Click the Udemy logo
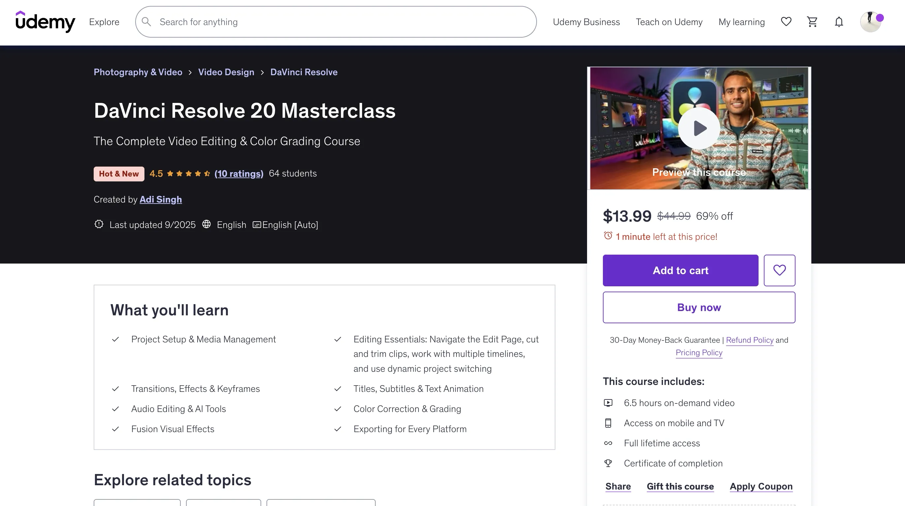 pos(45,22)
